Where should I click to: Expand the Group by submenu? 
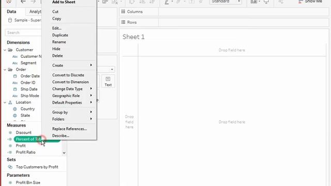point(72,112)
